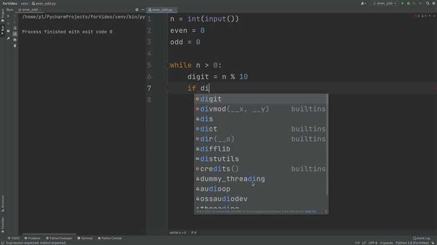This screenshot has width=437, height=245.
Task: Select the digit completion suggestion
Action: [x=261, y=99]
